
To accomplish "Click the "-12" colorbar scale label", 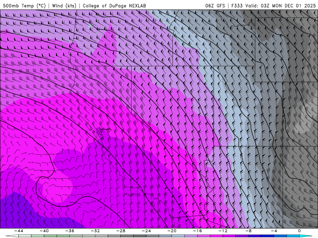I will [223, 231].
